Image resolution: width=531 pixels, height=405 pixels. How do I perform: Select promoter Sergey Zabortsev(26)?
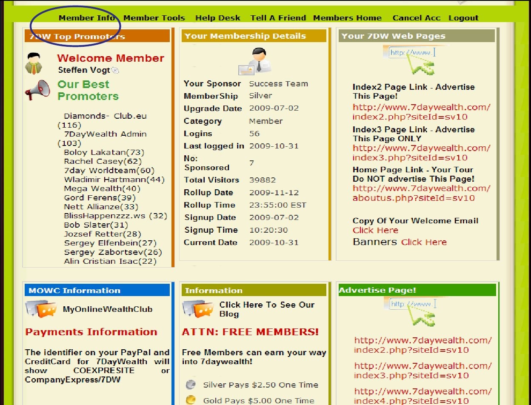coord(113,252)
